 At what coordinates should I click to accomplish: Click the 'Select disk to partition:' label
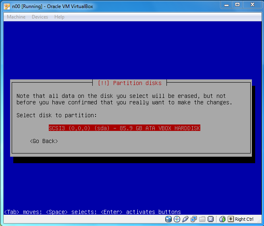pos(56,115)
